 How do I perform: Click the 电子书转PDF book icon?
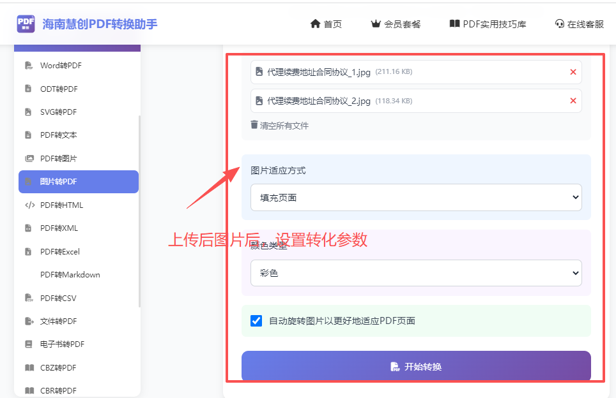click(x=28, y=344)
